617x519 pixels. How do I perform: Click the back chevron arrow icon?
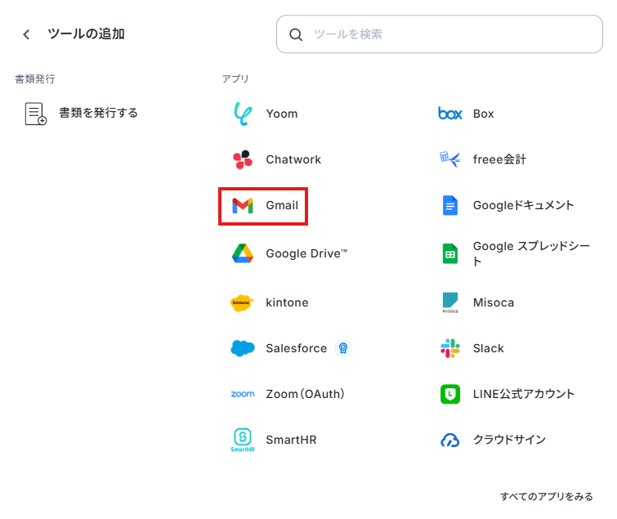click(26, 34)
